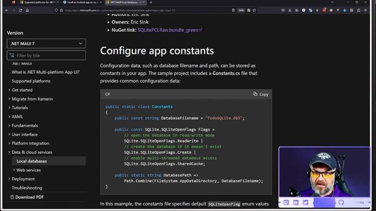Click the zoom level badge in address bar
Viewport: 376px width, 211px height.
coord(241,11)
